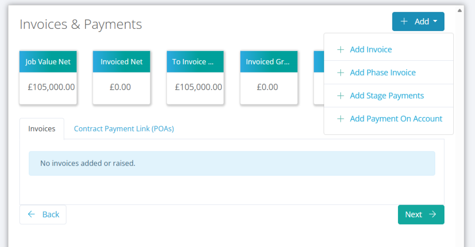The width and height of the screenshot is (475, 247).
Task: Click the plus icon beside Add Invoice
Action: (340, 49)
